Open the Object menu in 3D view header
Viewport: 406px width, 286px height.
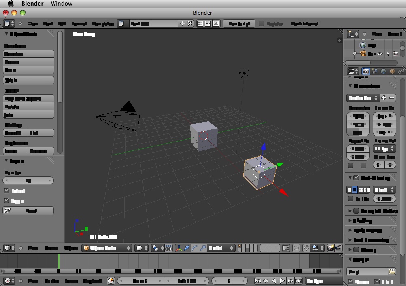tap(71, 248)
